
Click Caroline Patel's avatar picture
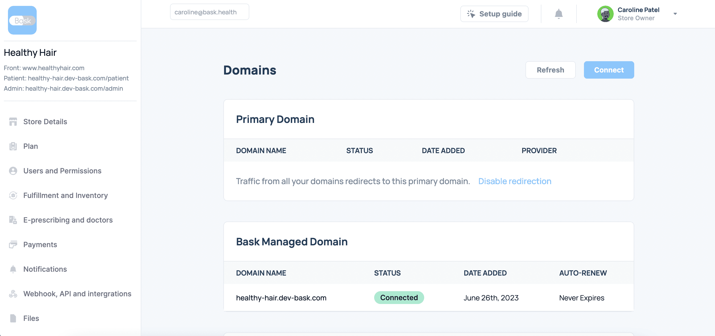point(605,14)
